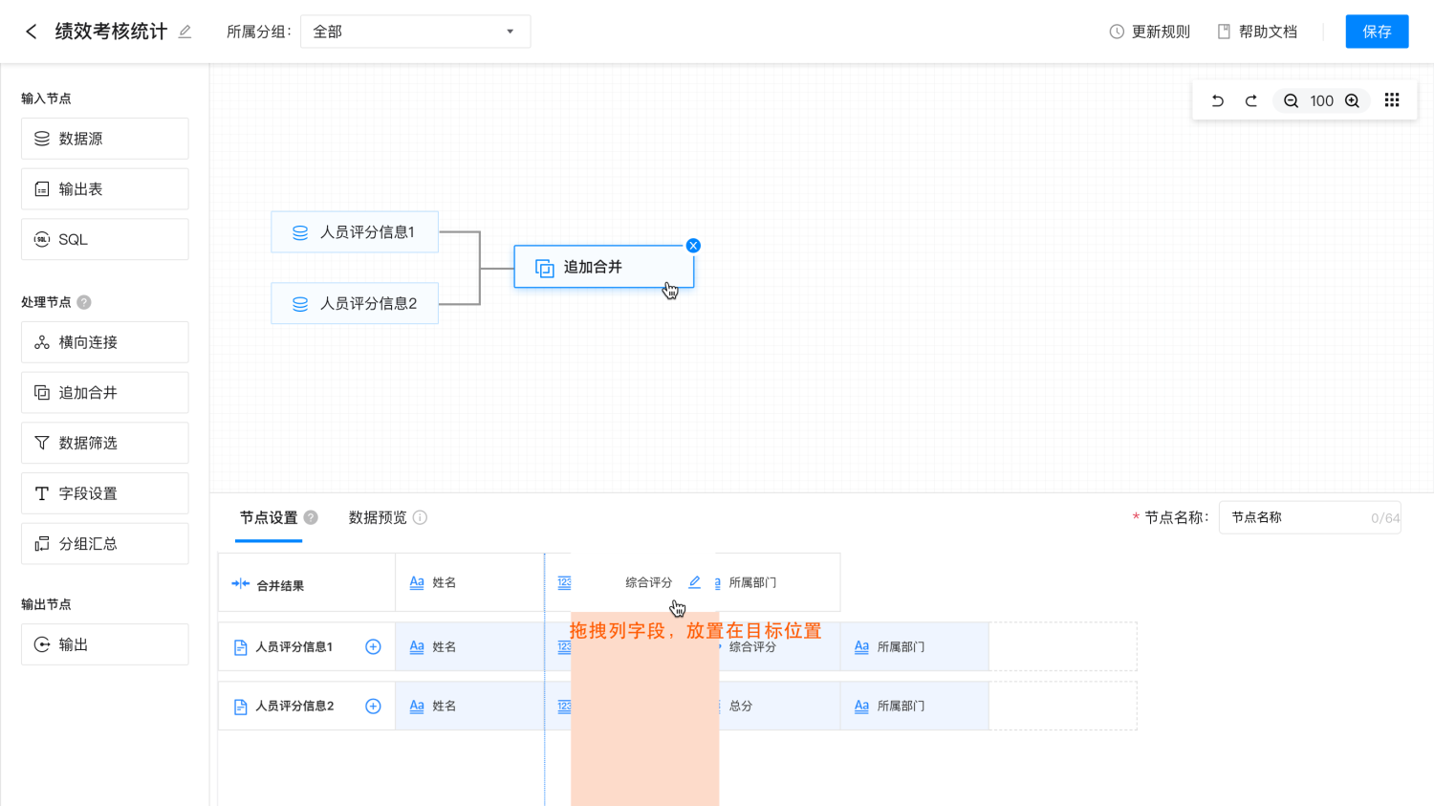Image resolution: width=1434 pixels, height=806 pixels.
Task: Add field with plus icon in 人员评分信息1 row
Action: [373, 647]
